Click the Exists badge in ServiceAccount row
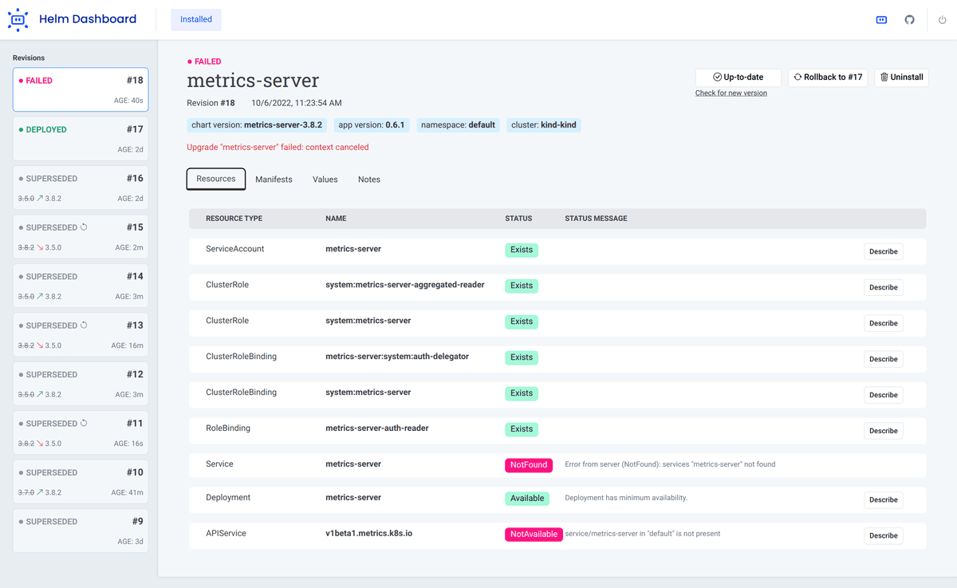 [x=522, y=250]
